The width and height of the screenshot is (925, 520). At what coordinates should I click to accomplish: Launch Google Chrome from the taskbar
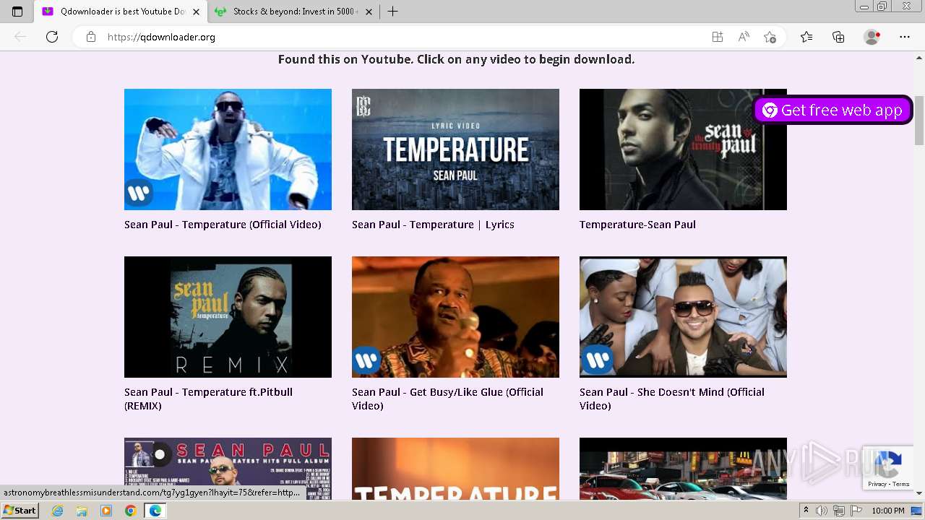pyautogui.click(x=130, y=511)
